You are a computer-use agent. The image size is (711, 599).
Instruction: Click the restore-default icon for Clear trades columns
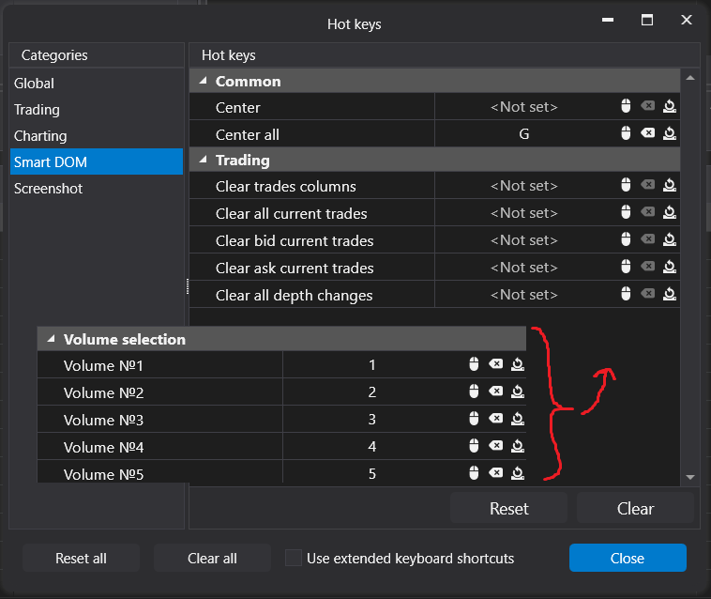[669, 186]
